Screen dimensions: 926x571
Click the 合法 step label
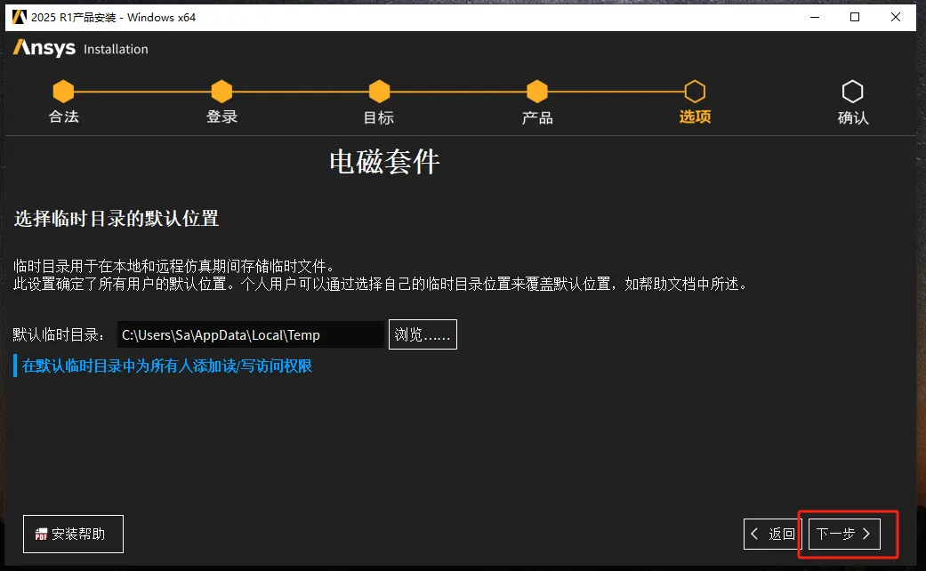pos(64,117)
